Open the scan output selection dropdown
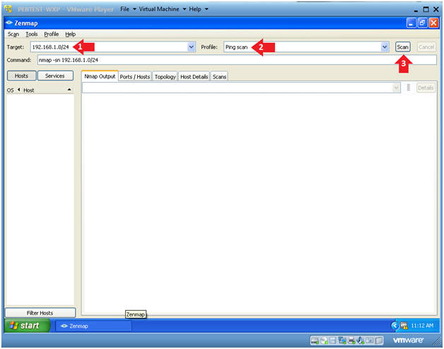This screenshot has width=444, height=349. 397,88
